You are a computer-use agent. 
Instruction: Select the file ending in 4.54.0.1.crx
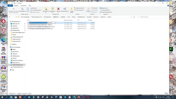(x=41, y=29)
